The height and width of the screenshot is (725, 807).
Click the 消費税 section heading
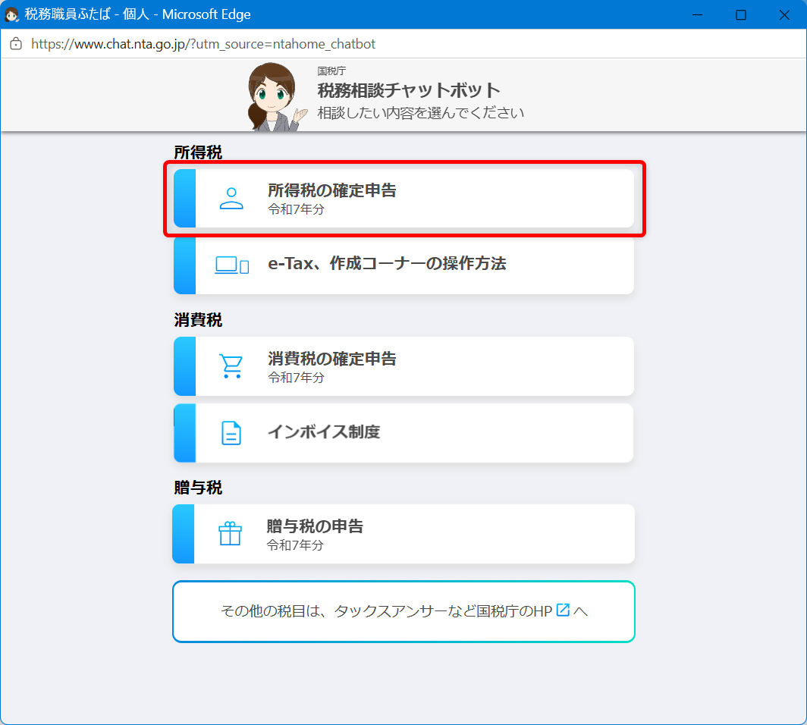click(x=198, y=320)
